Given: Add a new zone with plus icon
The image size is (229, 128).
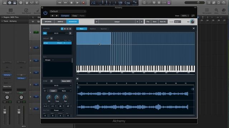Looking at the screenshot, I should point(52,81).
